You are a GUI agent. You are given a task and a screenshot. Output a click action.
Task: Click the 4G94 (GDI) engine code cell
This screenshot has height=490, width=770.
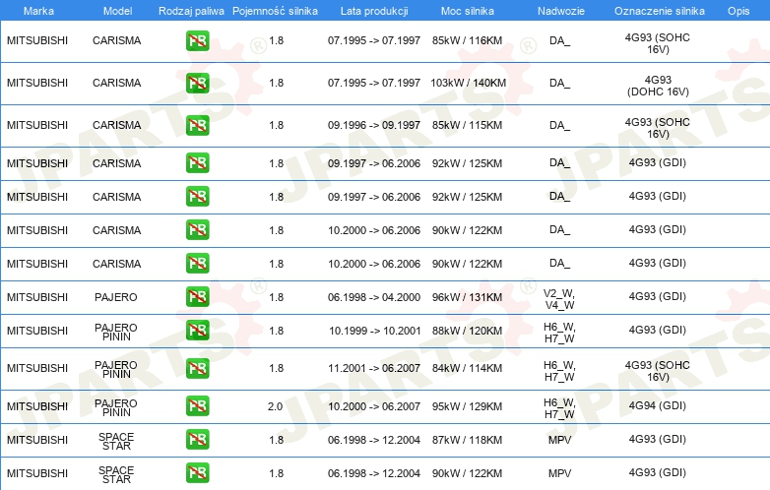click(658, 405)
